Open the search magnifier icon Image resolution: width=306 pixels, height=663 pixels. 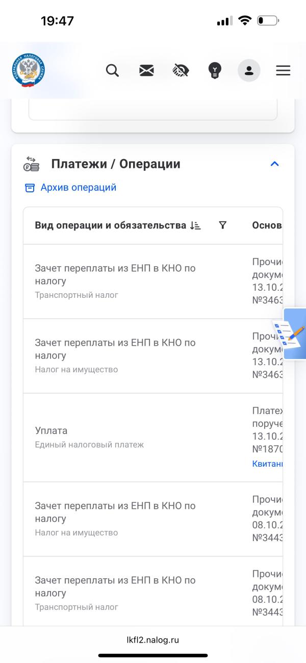[112, 70]
